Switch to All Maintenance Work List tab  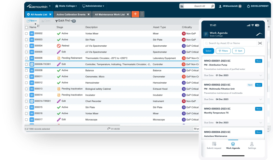pyautogui.click(x=110, y=15)
